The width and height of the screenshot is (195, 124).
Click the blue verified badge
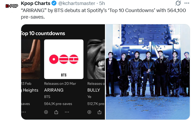click(x=54, y=3)
